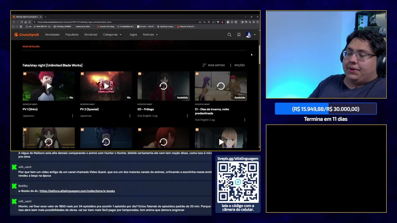This screenshot has height=223, width=397.
Task: Open kebab menu for PV 1 (Shiro)
Action: tap(73, 116)
